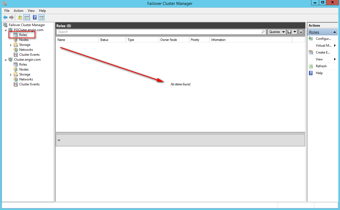Click Nodes icon under FOCluter.engin.com
340x210 pixels.
[x=16, y=40]
